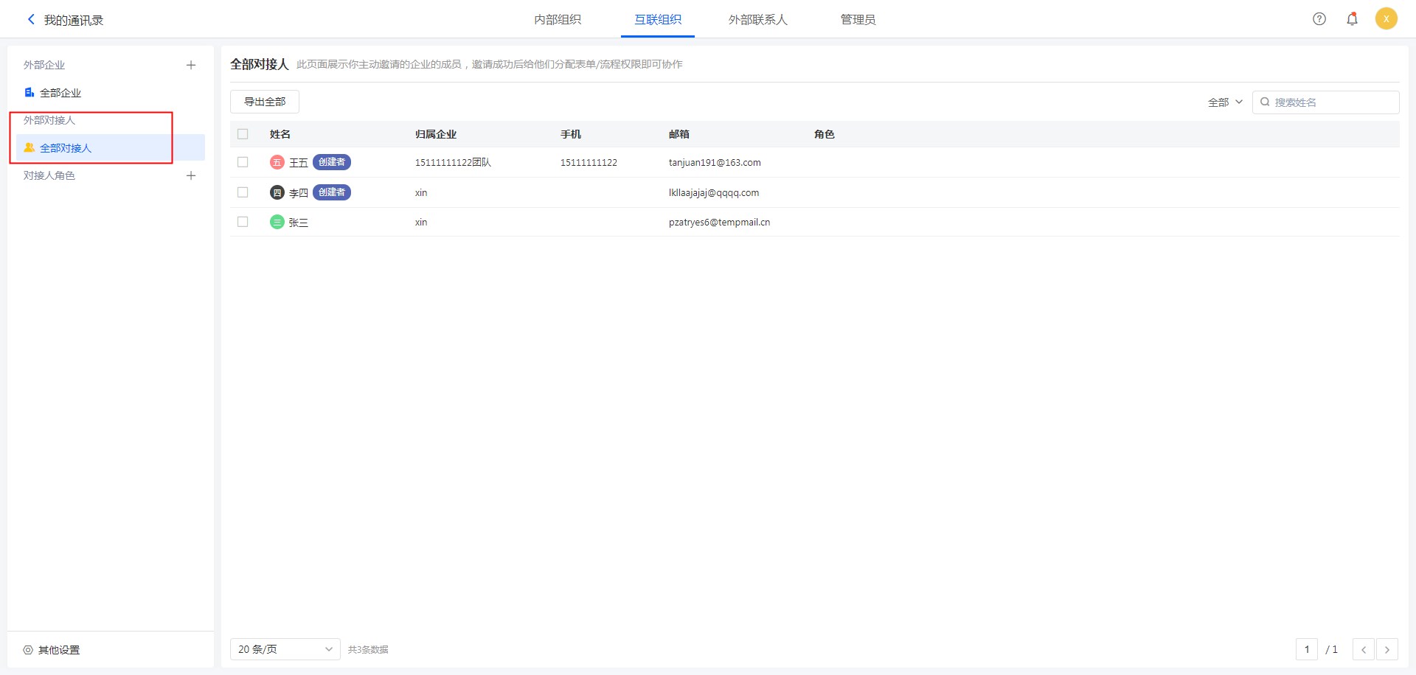The image size is (1416, 675).
Task: Switch to the 内部组织 tab
Action: tap(558, 20)
